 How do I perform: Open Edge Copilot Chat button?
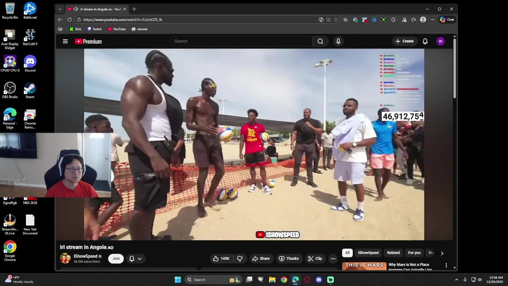pyautogui.click(x=447, y=19)
